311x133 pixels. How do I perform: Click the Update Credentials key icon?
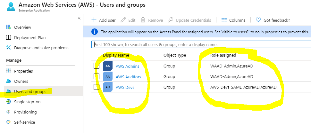tap(171, 20)
